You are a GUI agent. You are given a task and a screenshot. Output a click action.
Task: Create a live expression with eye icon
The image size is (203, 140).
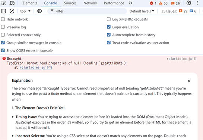(39, 11)
